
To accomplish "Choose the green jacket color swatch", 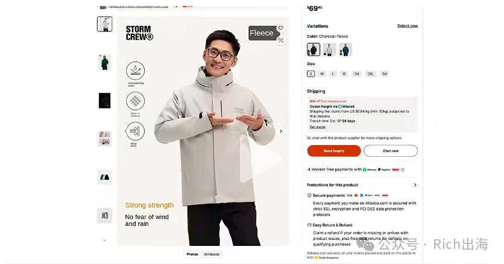I will point(345,49).
